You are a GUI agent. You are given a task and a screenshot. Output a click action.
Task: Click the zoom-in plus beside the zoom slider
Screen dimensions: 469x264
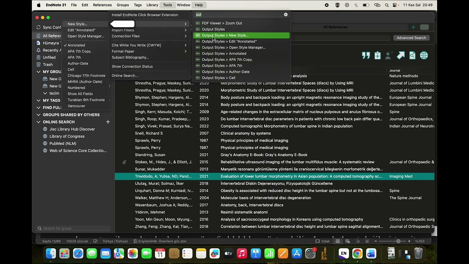click(409, 241)
